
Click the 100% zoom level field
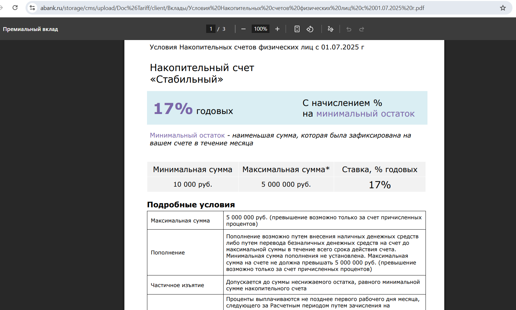click(x=260, y=29)
